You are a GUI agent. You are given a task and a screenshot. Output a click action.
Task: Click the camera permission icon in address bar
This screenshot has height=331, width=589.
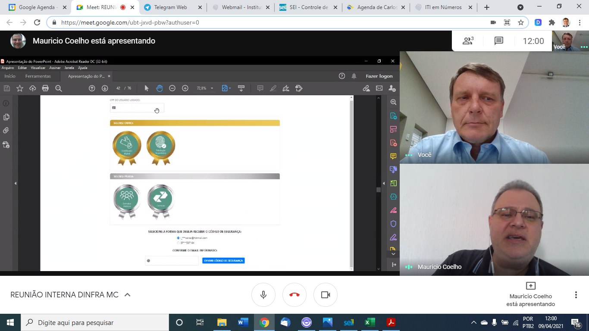[x=493, y=22]
